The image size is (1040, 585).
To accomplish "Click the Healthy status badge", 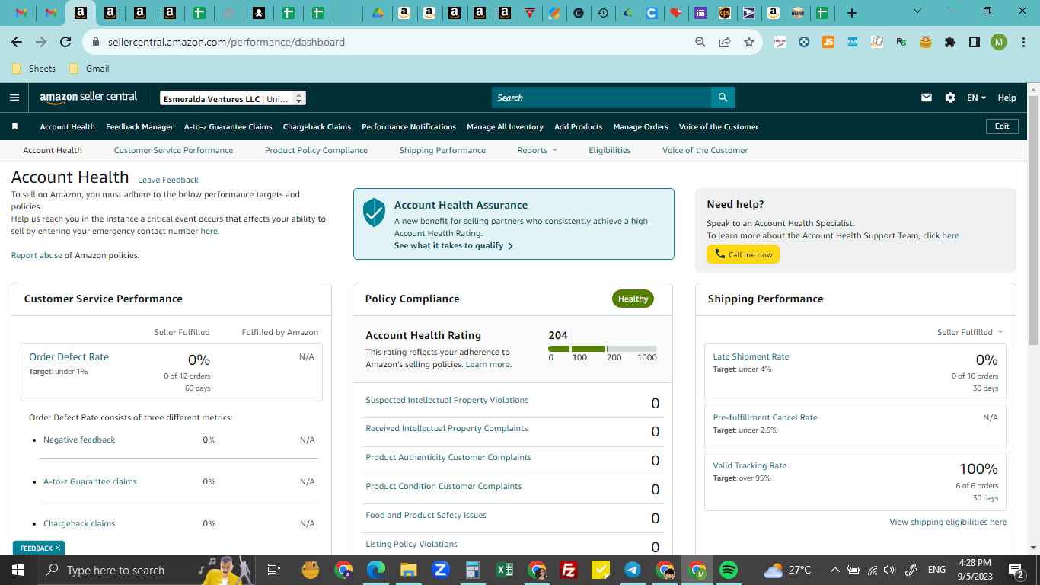I will coord(633,299).
